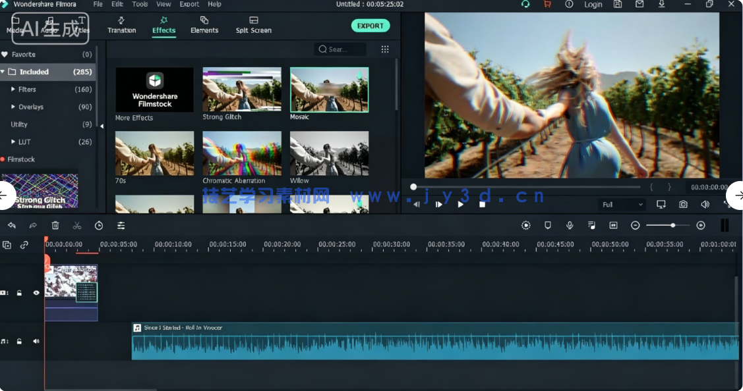
Task: Split the clip with the scissors icon
Action: point(76,225)
